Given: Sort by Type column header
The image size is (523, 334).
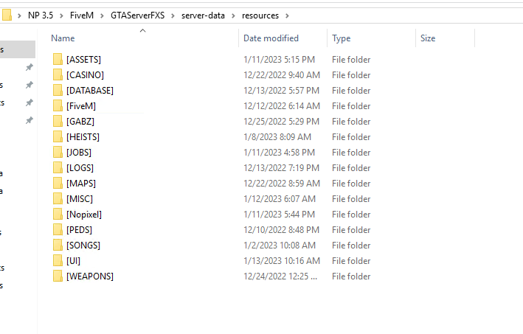Looking at the screenshot, I should pyautogui.click(x=342, y=38).
